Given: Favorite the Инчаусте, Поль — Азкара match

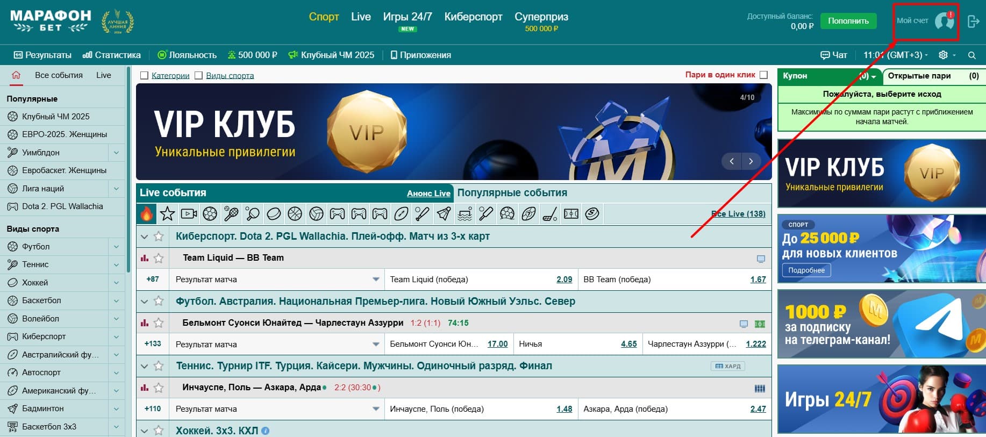Looking at the screenshot, I should pos(159,388).
